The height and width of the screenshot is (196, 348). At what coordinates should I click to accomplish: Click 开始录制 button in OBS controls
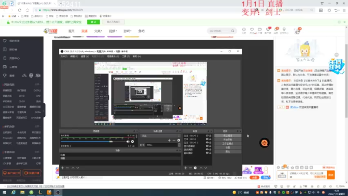click(228, 139)
